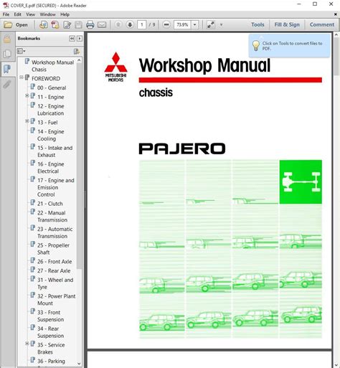
Task: Open the zoom level dropdown arrow
Action: tap(195, 24)
